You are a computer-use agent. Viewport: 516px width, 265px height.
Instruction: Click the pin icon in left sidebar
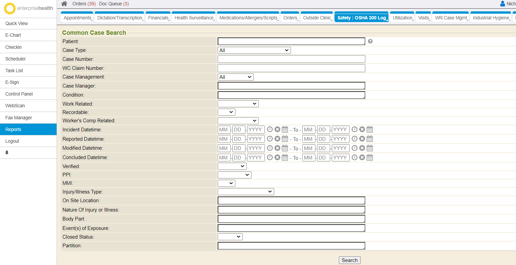click(7, 153)
